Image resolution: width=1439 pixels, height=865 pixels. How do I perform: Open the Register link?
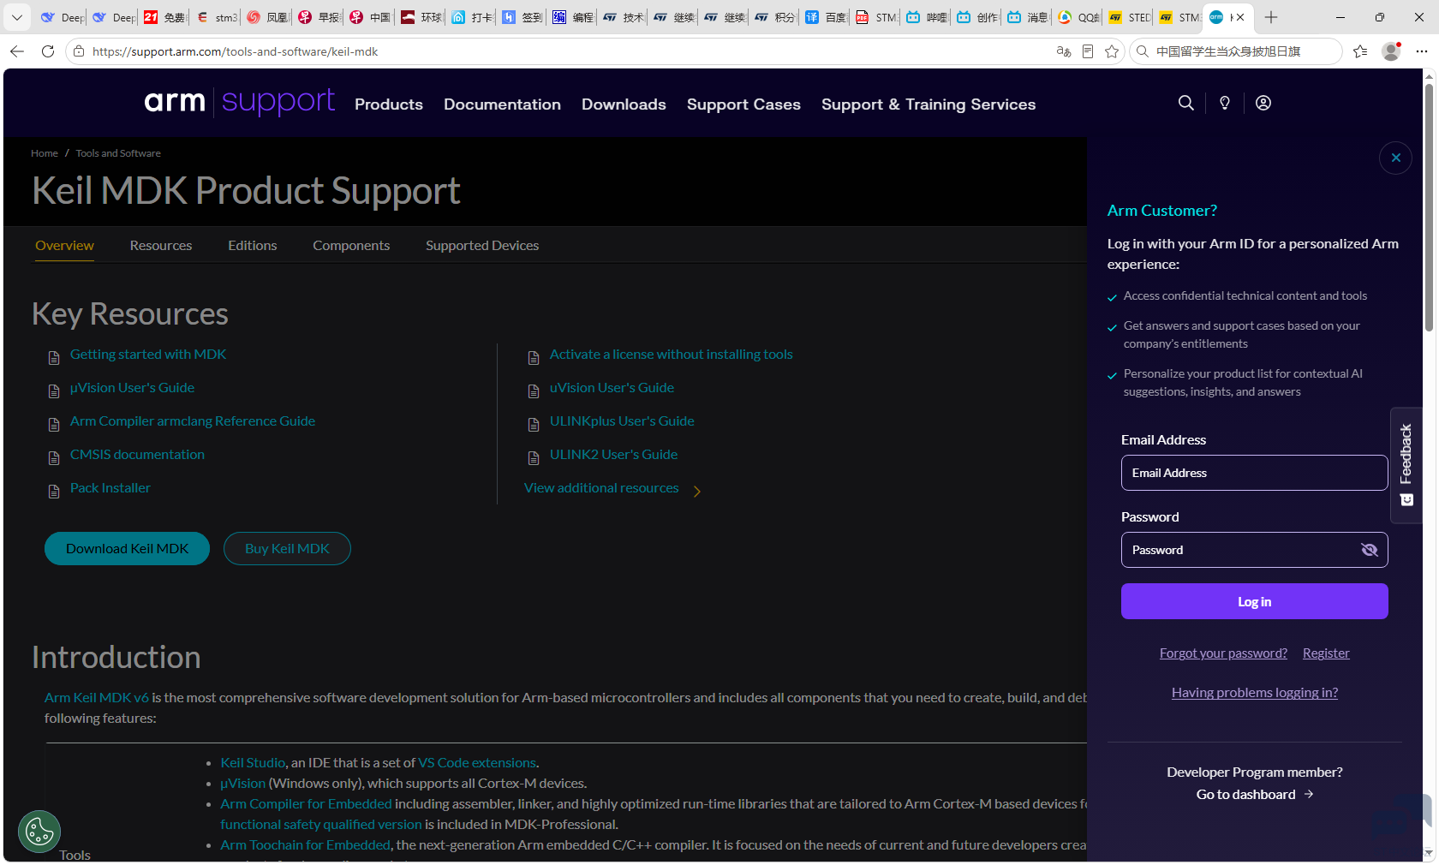tap(1326, 653)
